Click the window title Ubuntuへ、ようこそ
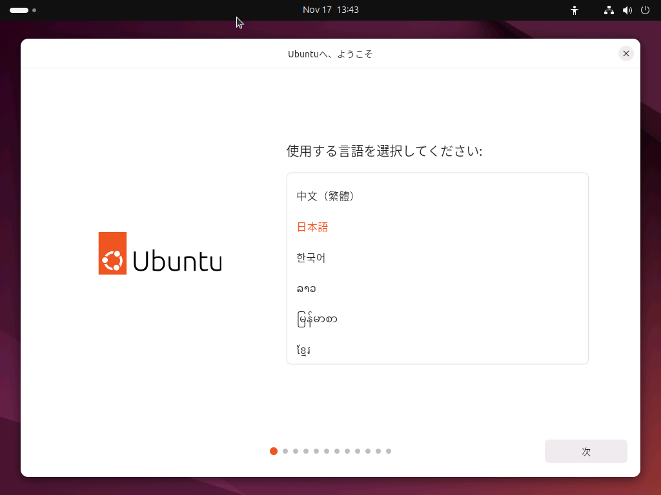 tap(331, 54)
